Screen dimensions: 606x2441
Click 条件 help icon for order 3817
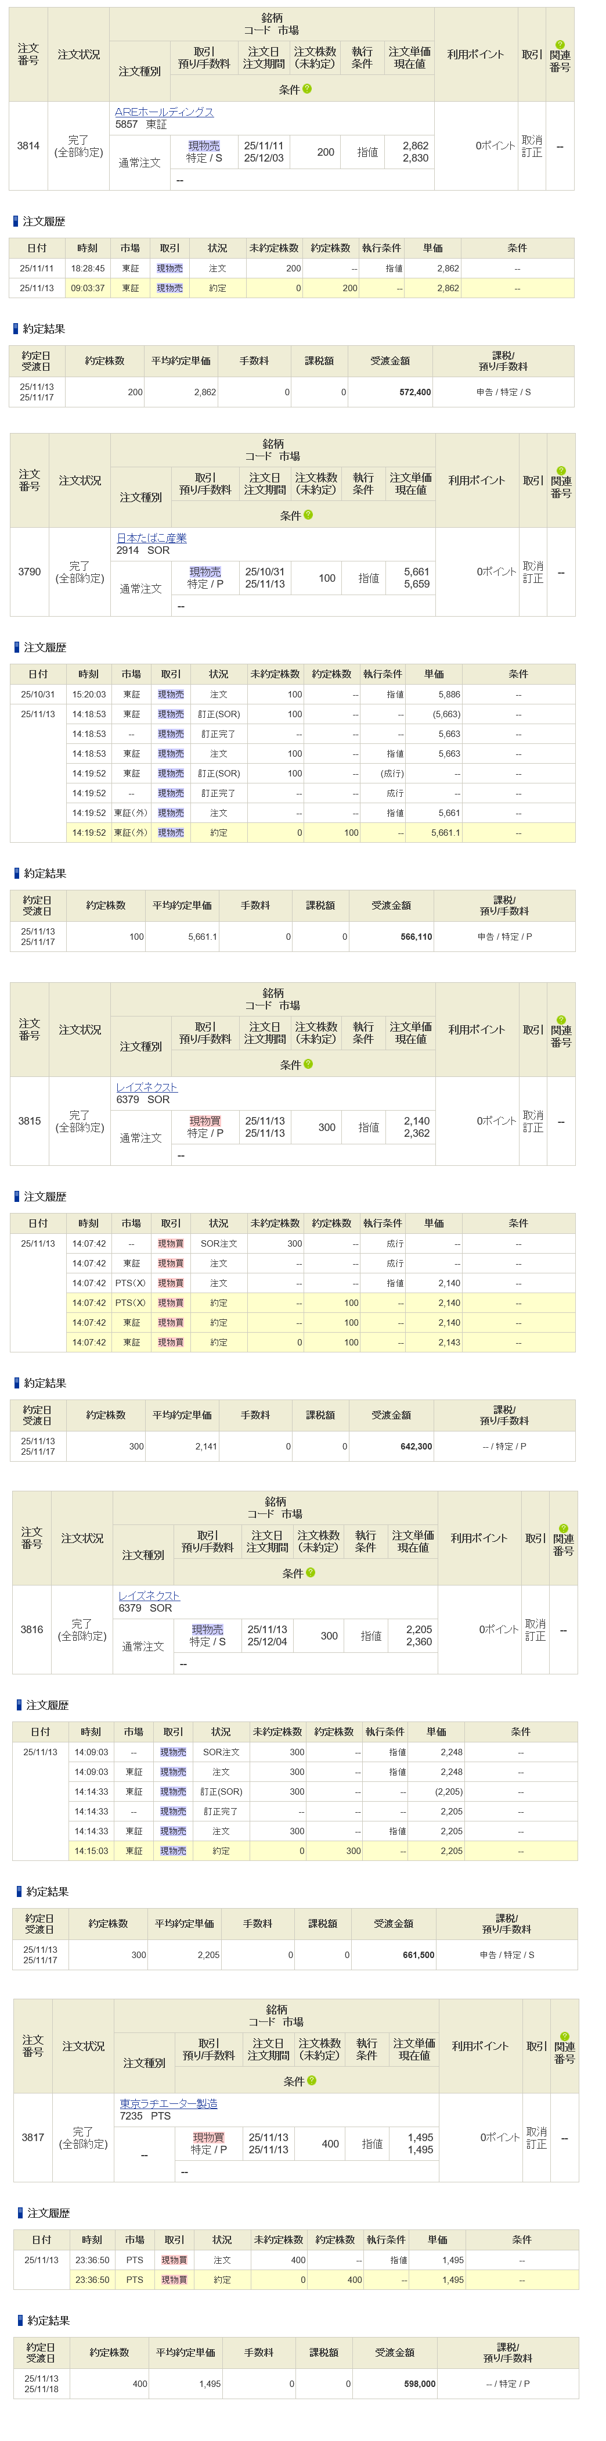tap(312, 2081)
